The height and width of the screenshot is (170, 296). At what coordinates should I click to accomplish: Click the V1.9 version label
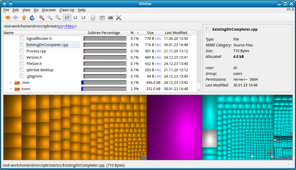[290, 9]
